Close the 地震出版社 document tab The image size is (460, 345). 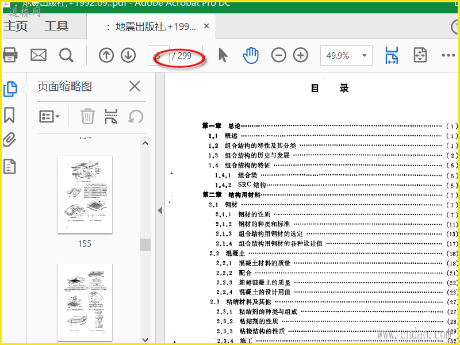click(x=206, y=26)
